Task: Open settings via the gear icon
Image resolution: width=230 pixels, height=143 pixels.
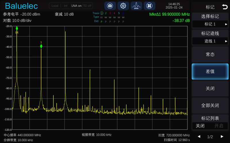Action: [123, 6]
